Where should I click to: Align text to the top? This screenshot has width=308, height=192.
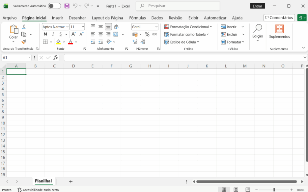[93, 26]
